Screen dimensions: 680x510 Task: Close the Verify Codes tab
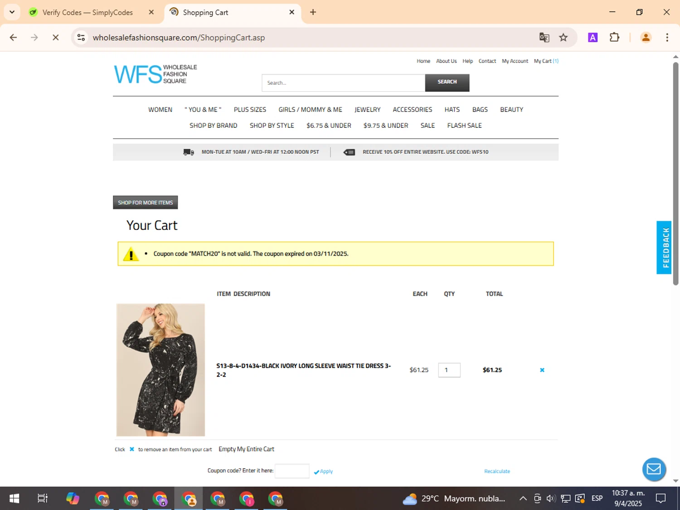[x=151, y=12]
